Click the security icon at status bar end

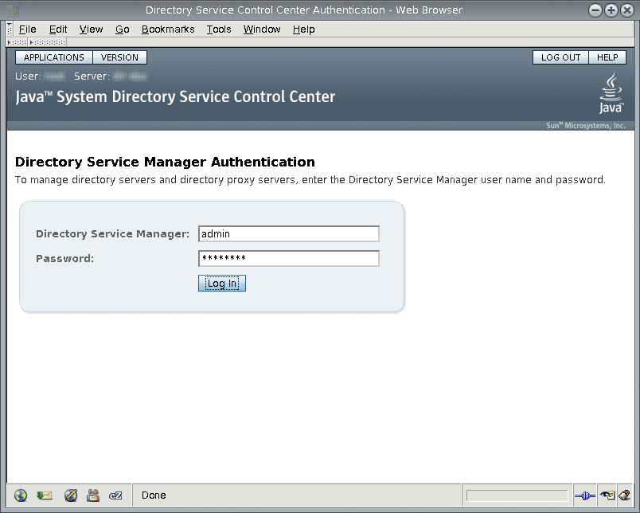pos(625,495)
